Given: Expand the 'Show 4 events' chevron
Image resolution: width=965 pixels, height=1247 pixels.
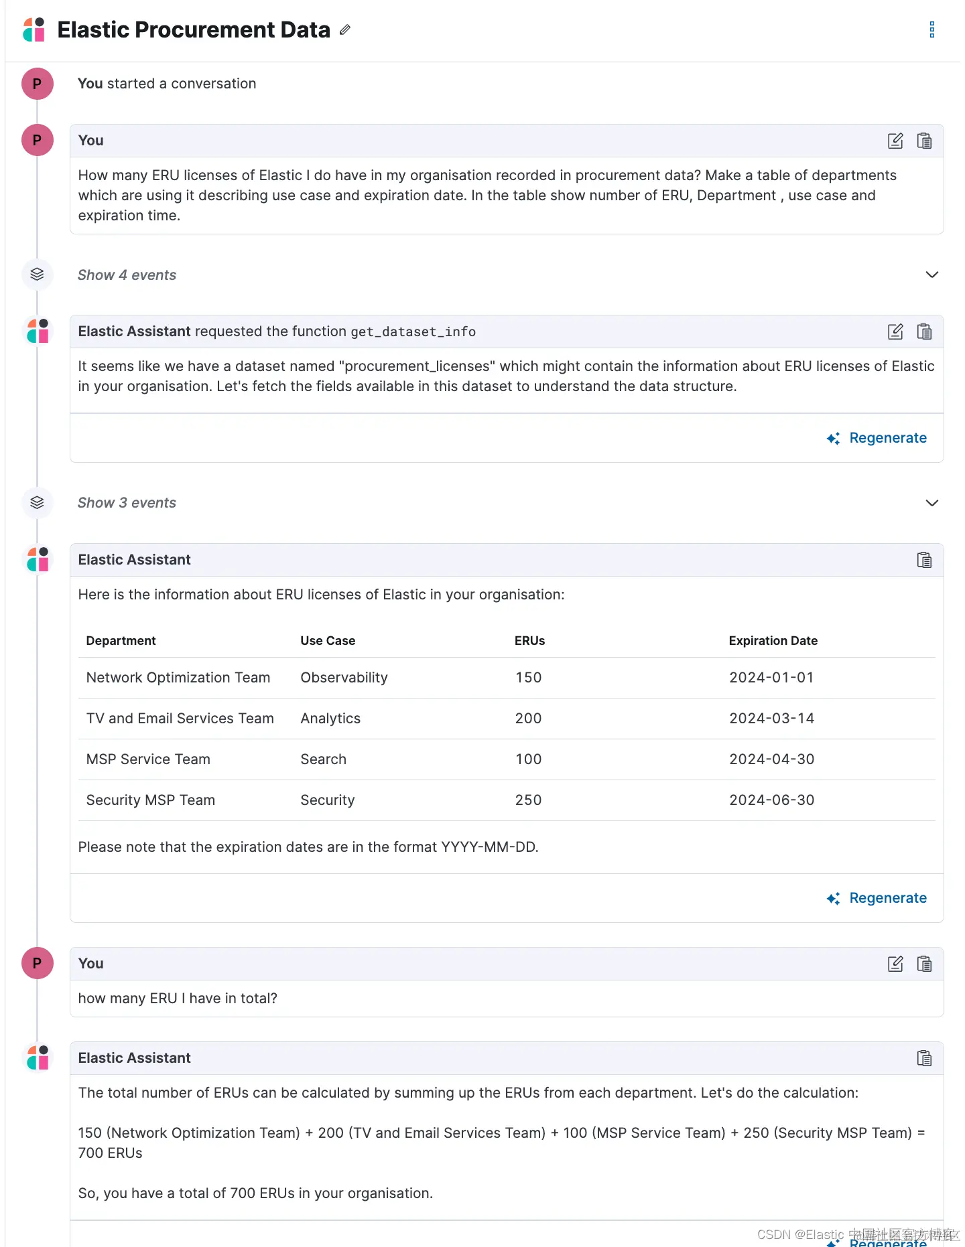Looking at the screenshot, I should pos(931,275).
